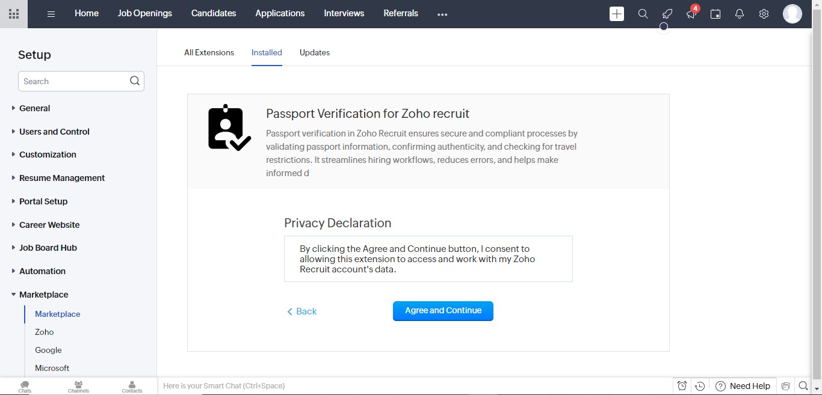Open the apps grid launcher icon
Screen dimensions: 822x395
click(x=13, y=14)
